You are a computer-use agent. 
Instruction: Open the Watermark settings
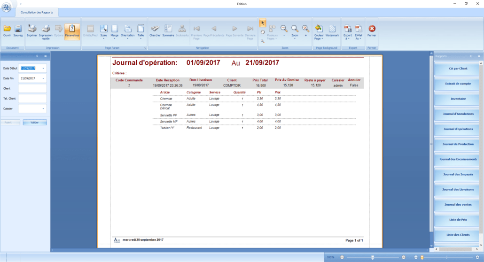click(332, 31)
